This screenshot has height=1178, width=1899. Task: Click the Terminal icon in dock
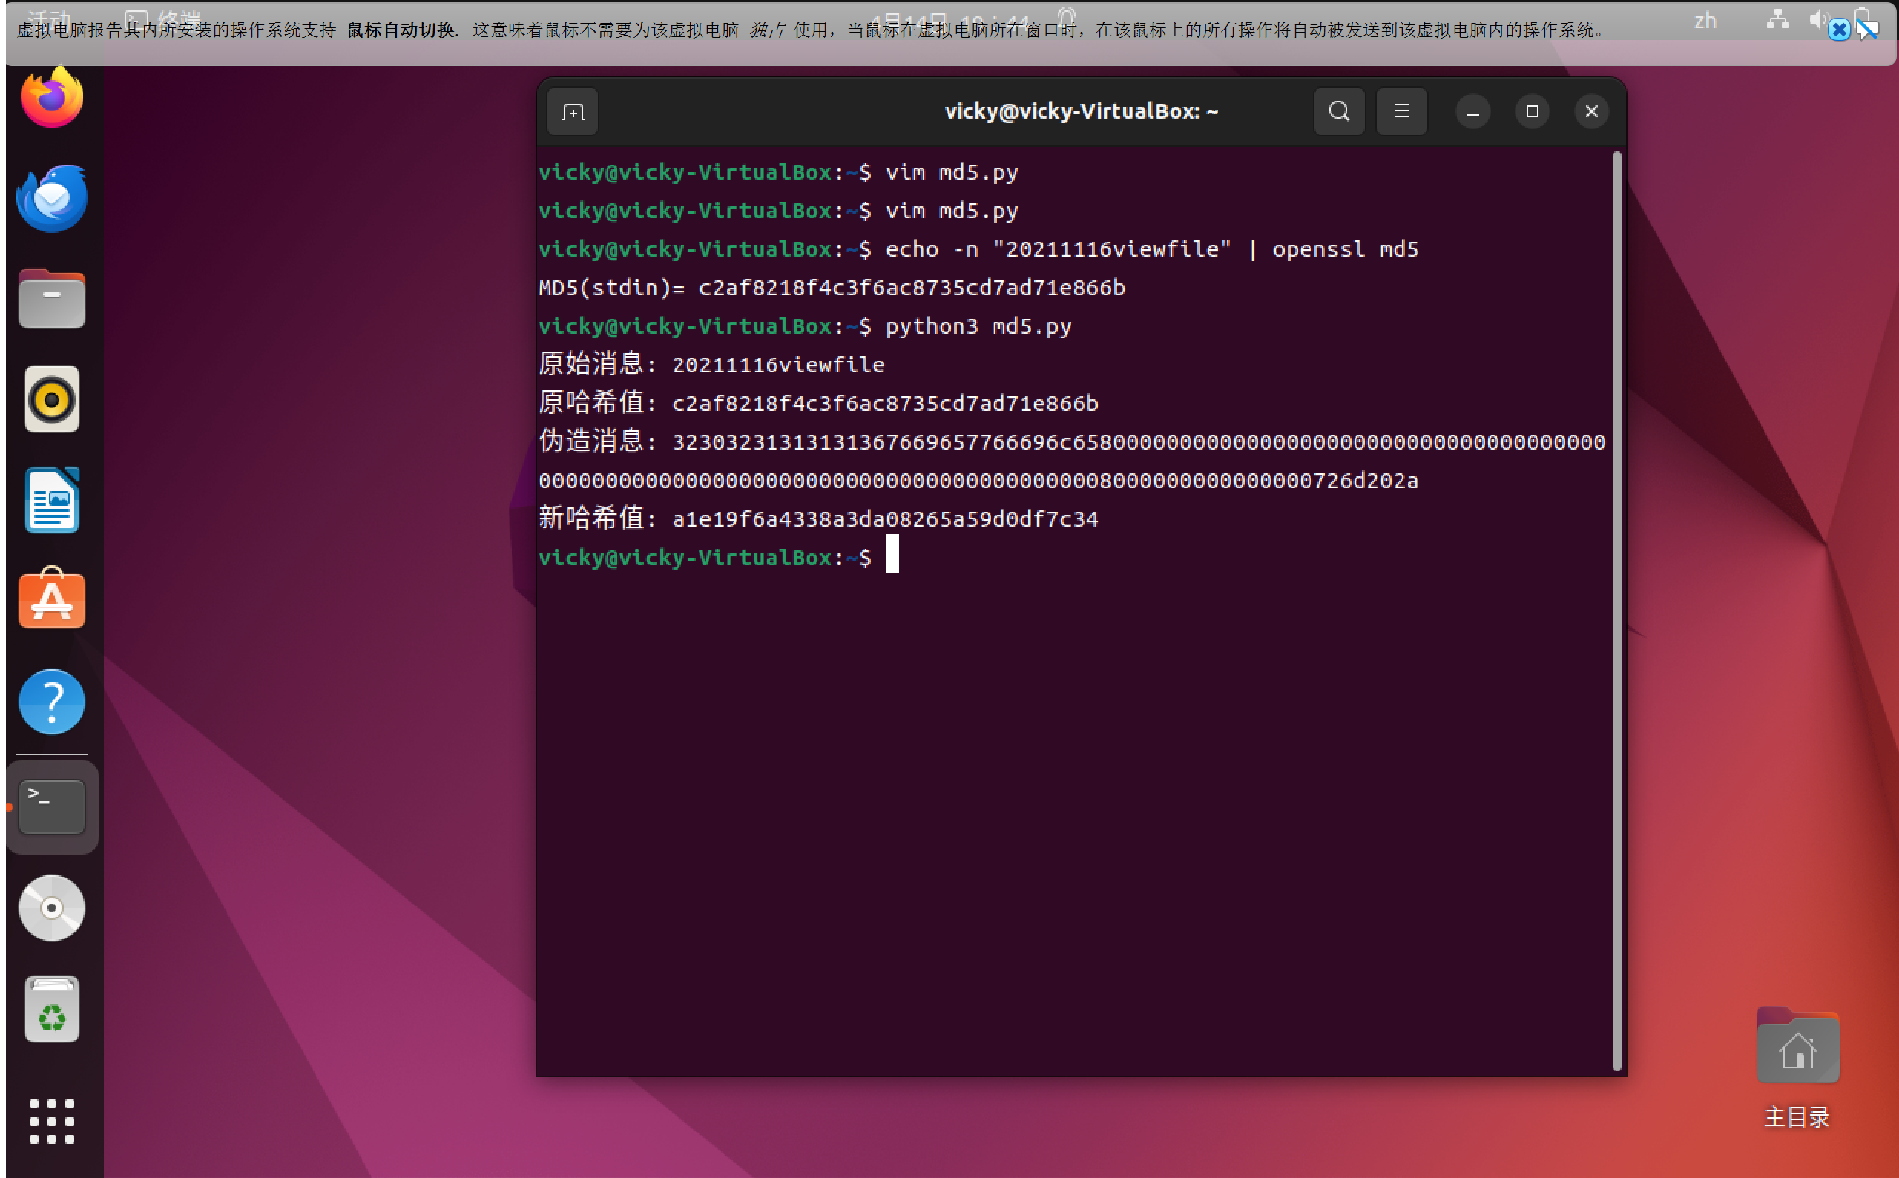tap(51, 807)
